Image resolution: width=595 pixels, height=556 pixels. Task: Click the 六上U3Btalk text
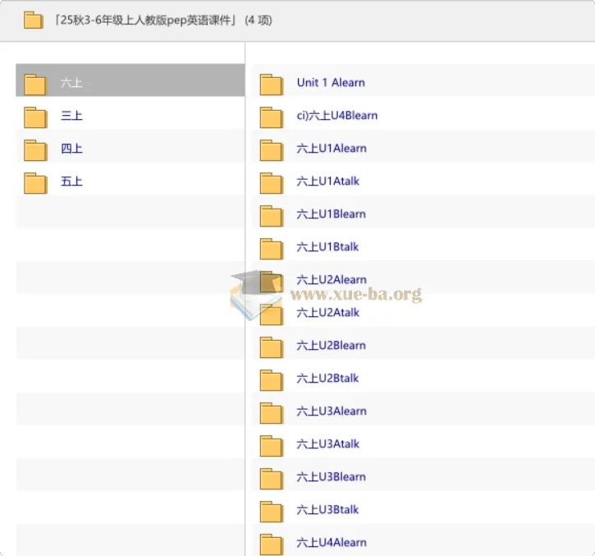[x=327, y=510]
